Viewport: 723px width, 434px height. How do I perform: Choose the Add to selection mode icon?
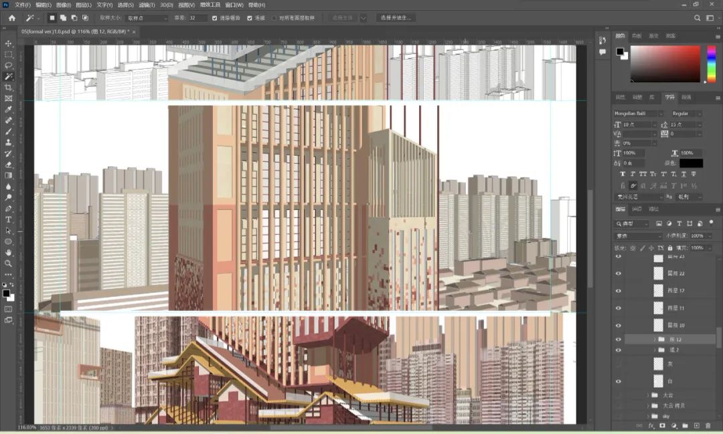[63, 18]
